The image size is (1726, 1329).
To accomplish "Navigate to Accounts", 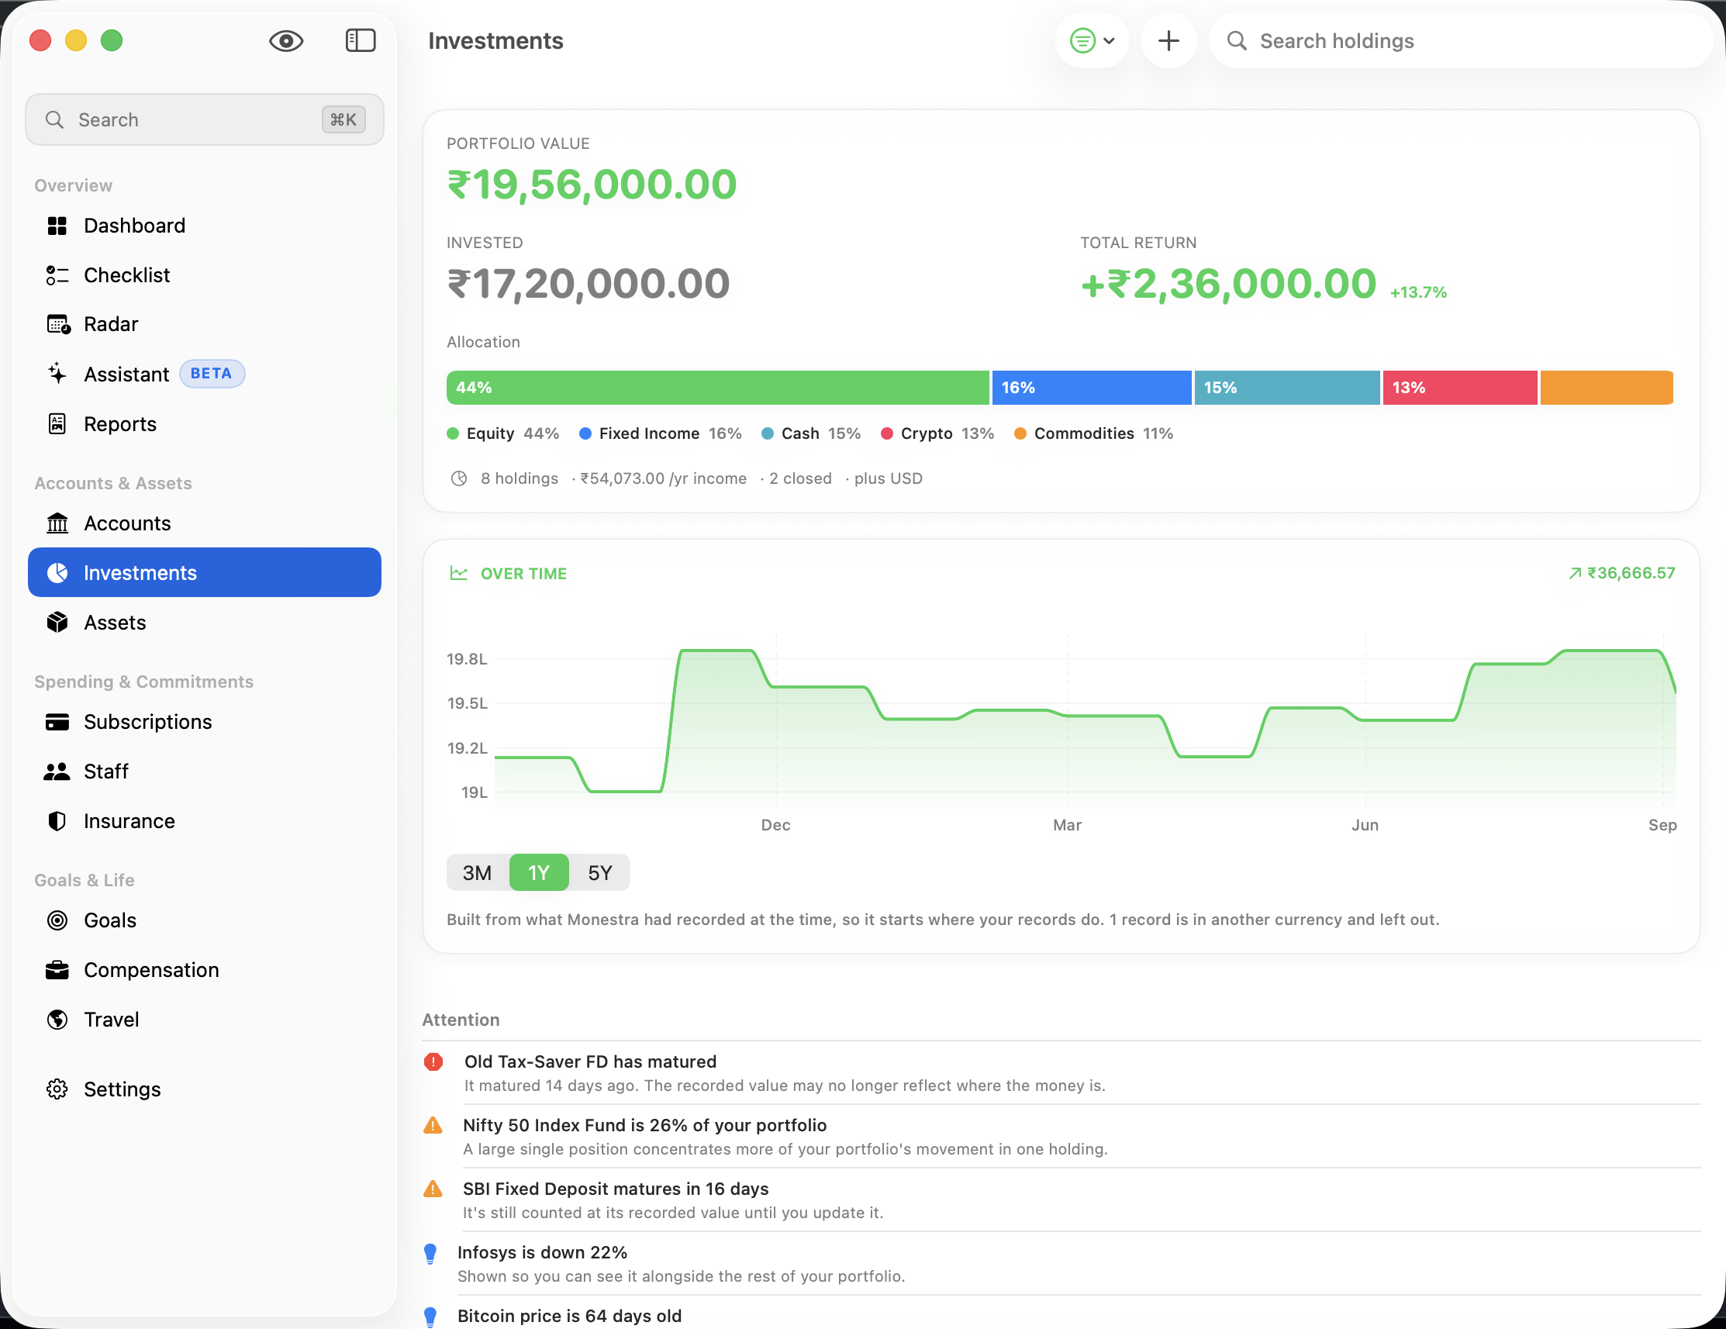I will (x=205, y=524).
